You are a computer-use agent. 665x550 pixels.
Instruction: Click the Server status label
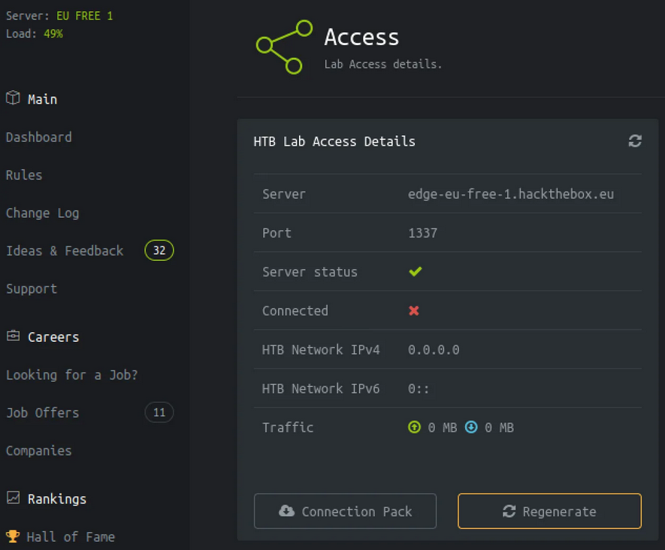[310, 272]
